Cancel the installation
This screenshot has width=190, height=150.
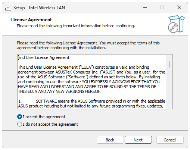(x=170, y=140)
